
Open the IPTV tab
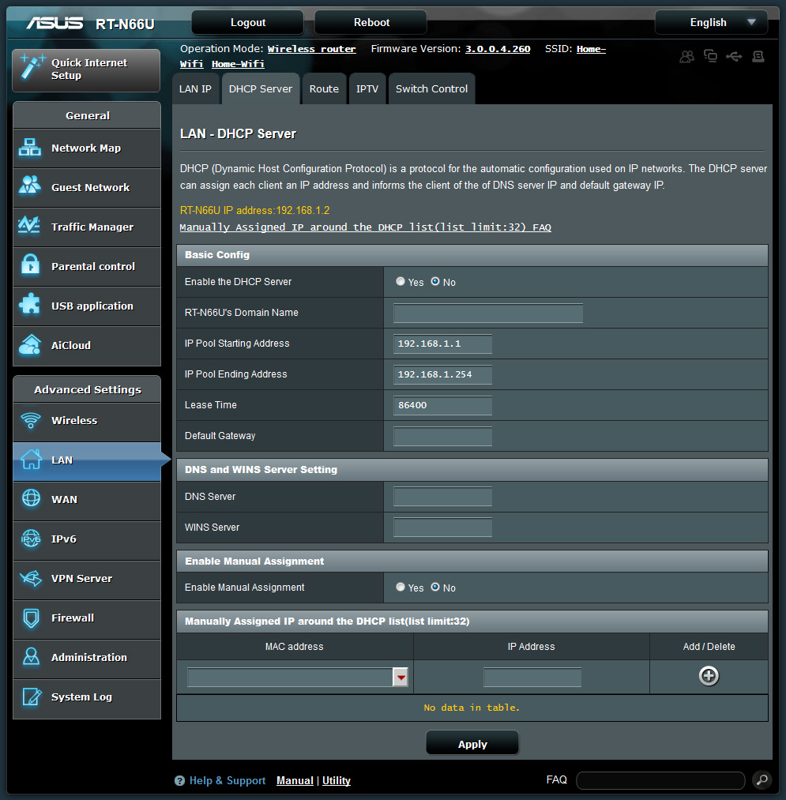[367, 88]
